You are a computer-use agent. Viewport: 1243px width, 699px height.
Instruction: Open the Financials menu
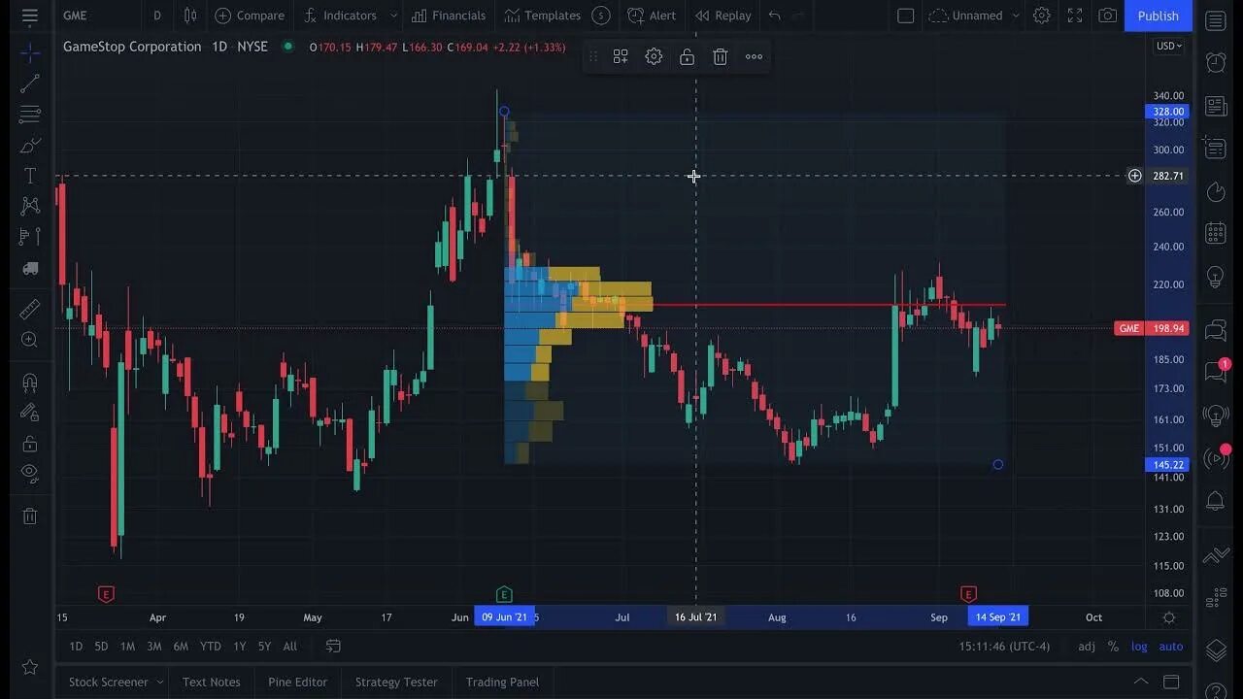pyautogui.click(x=448, y=16)
